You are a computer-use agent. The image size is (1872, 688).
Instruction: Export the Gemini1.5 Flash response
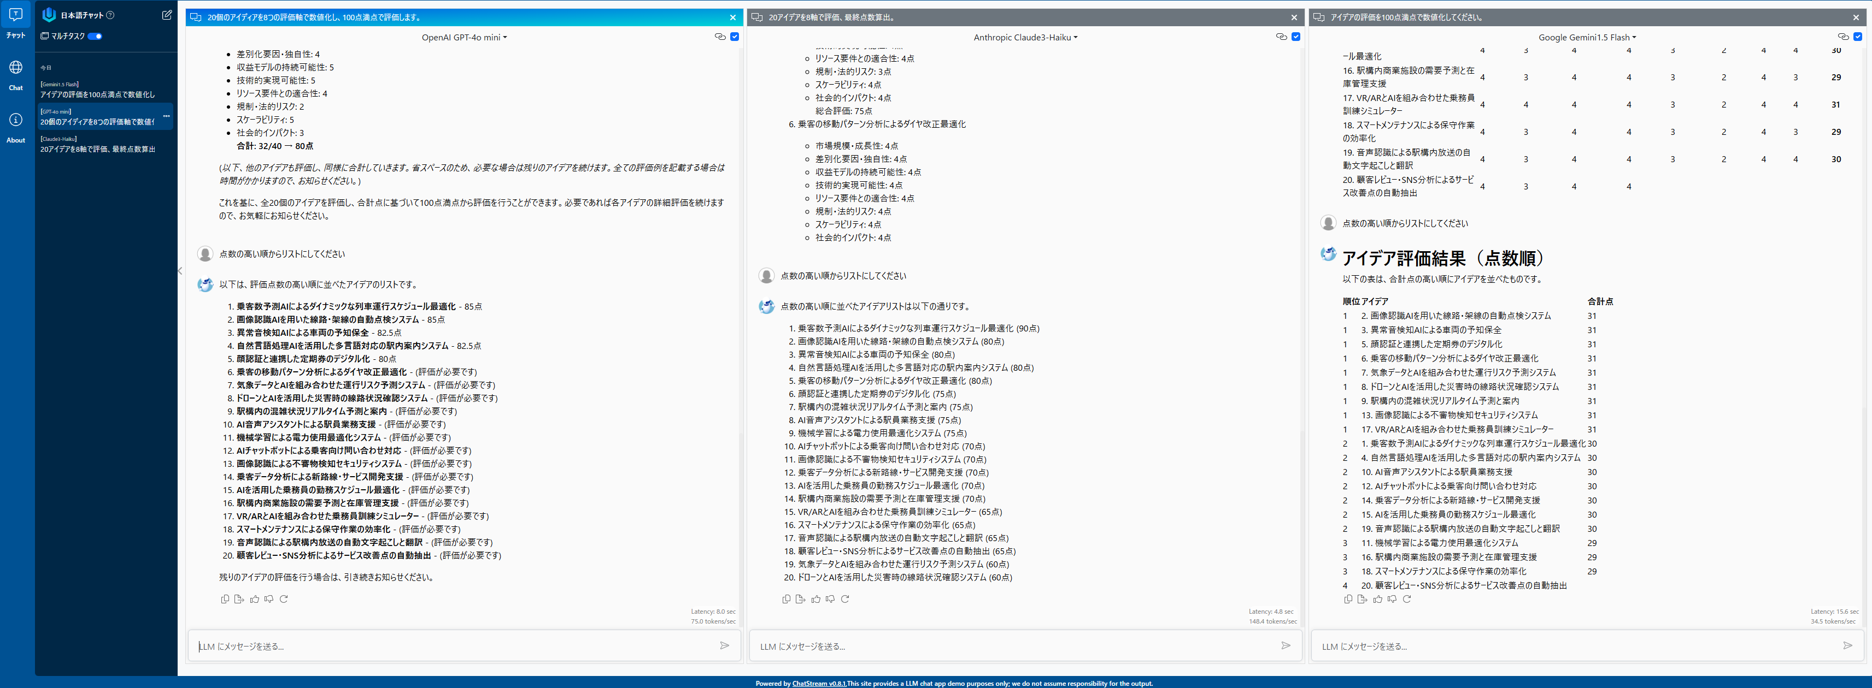tap(1363, 600)
